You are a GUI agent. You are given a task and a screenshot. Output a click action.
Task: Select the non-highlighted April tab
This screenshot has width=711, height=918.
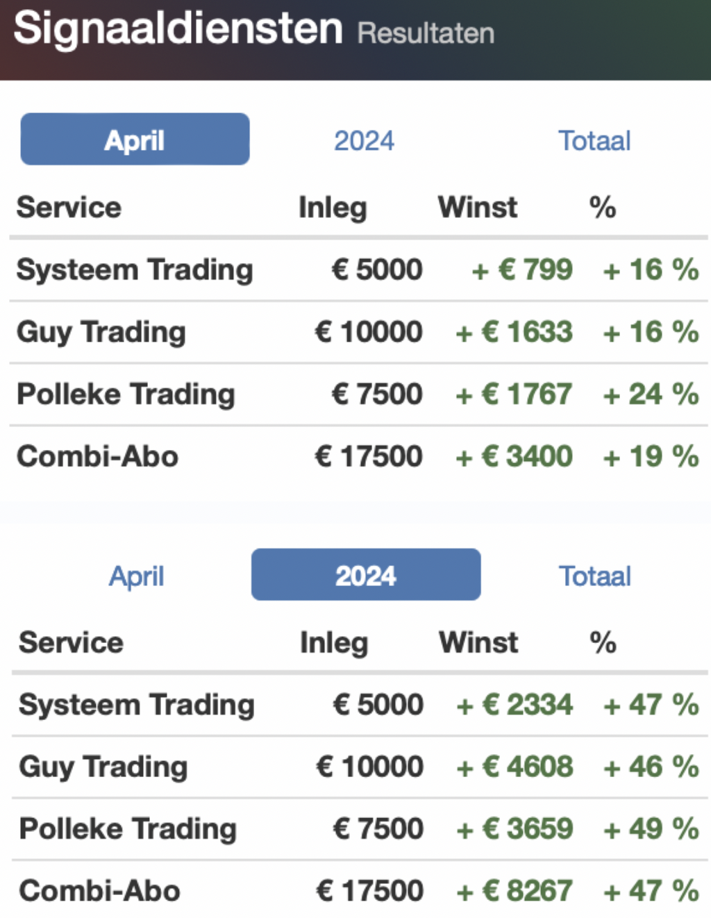click(x=136, y=576)
